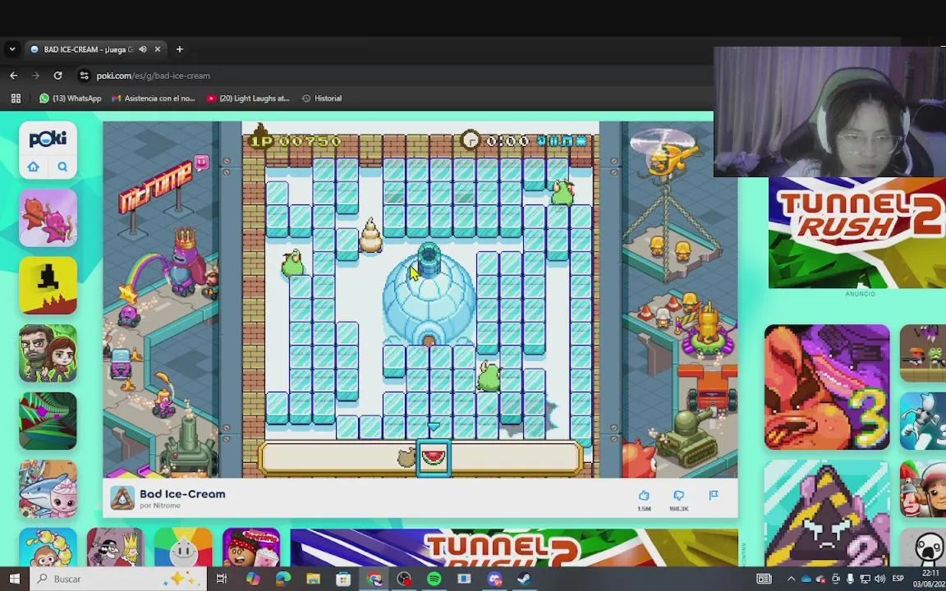The width and height of the screenshot is (946, 591).
Task: Open the angry triangle 2 game thumbnail
Action: (827, 514)
